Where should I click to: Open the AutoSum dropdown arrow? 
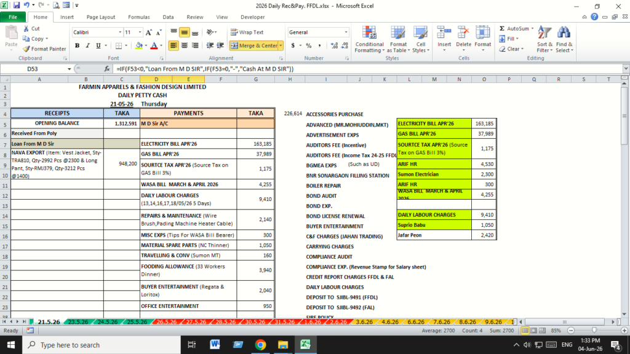coord(532,28)
